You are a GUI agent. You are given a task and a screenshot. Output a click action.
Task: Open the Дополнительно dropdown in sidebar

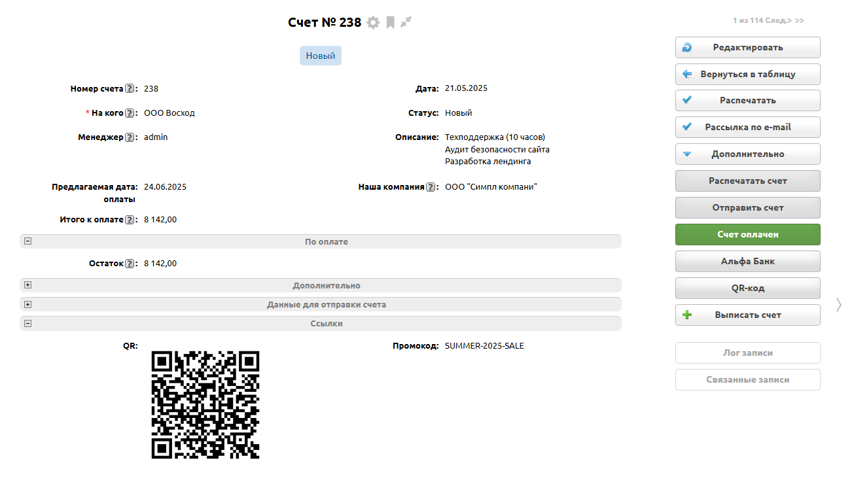[747, 154]
